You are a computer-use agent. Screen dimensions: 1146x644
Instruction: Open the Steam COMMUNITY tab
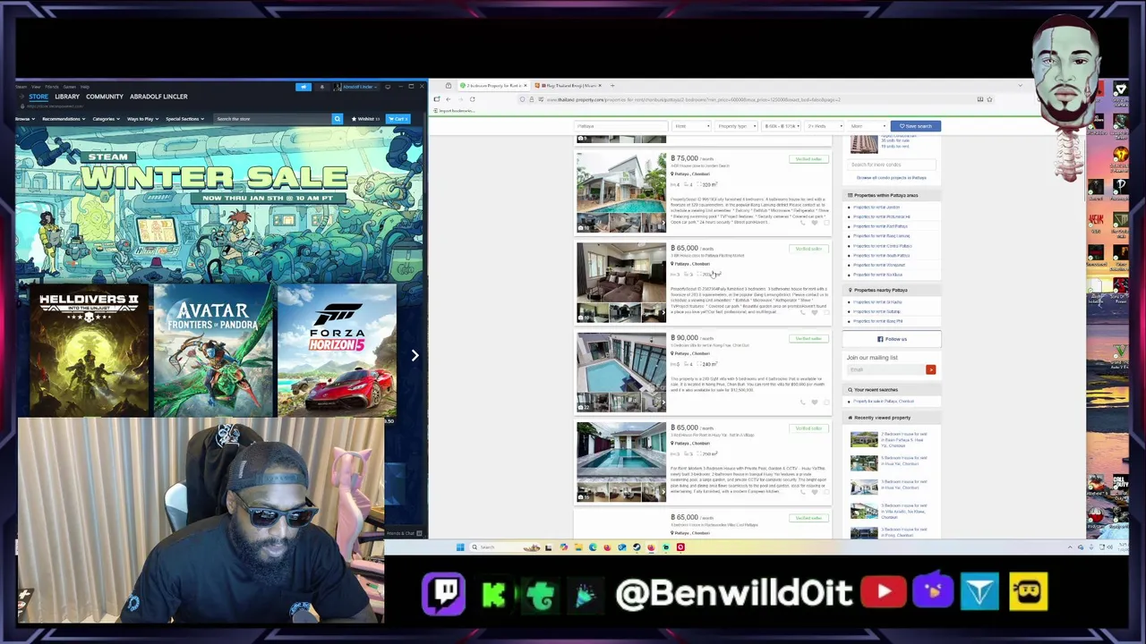click(x=105, y=97)
